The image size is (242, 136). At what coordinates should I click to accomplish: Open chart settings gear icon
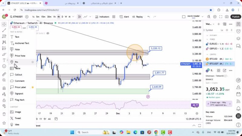point(215,17)
